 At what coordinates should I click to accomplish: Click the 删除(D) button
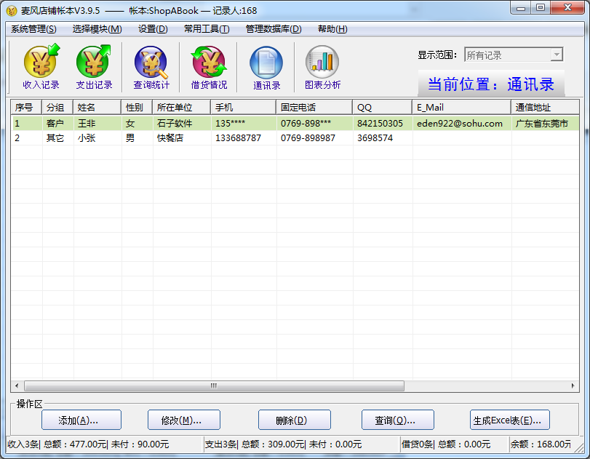point(294,420)
